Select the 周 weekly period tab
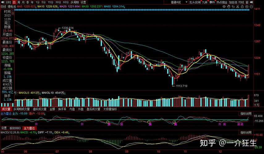Viewport: 264px width, 154px height. (19, 2)
